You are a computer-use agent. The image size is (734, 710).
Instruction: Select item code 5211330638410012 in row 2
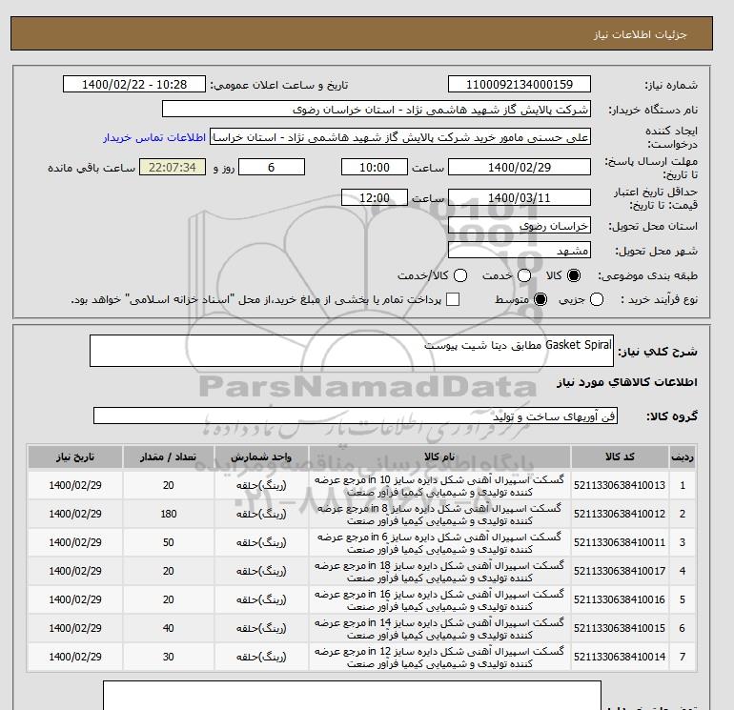tap(621, 515)
